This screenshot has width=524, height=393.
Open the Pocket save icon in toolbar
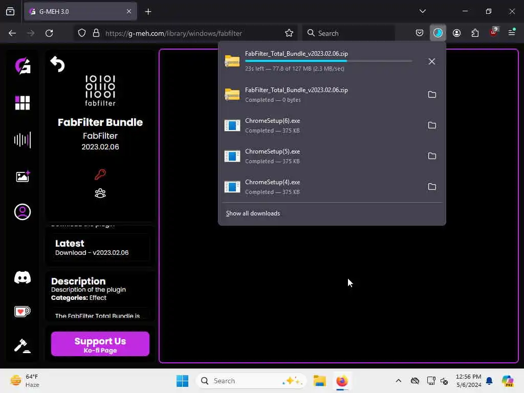[420, 33]
